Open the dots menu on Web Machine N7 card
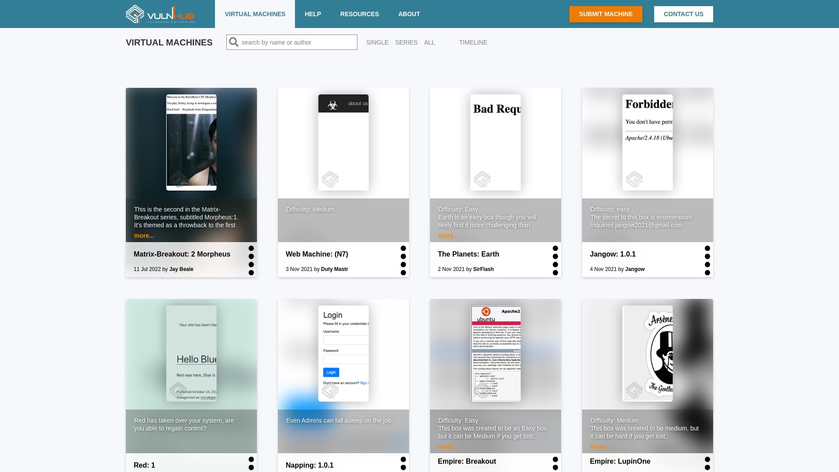This screenshot has height=472, width=839. coord(403,260)
